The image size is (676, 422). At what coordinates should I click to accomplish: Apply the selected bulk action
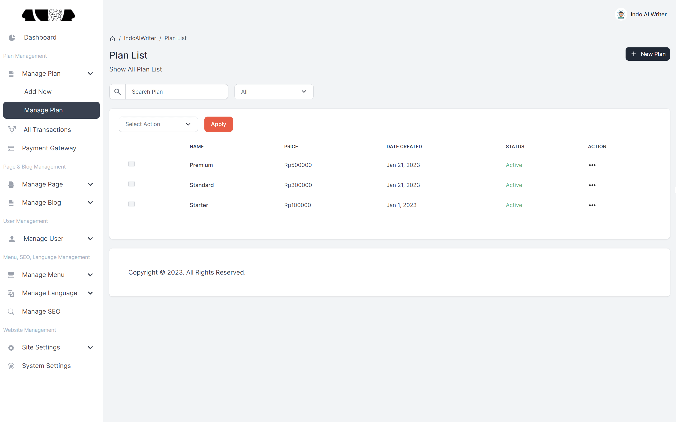click(218, 124)
